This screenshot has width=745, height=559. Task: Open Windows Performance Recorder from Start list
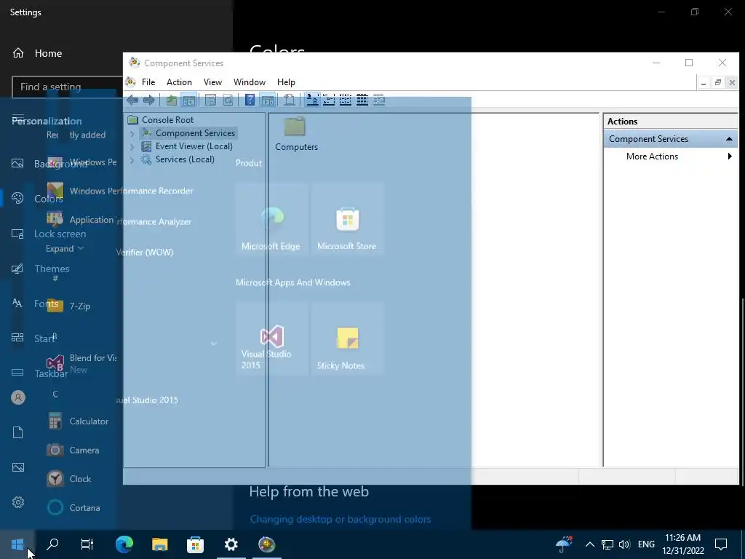[x=121, y=191]
